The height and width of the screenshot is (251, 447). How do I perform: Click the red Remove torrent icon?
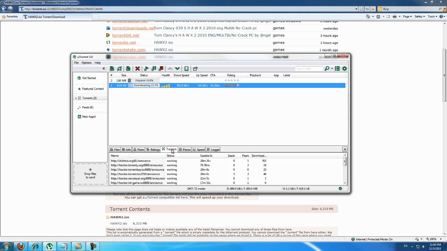point(138,69)
